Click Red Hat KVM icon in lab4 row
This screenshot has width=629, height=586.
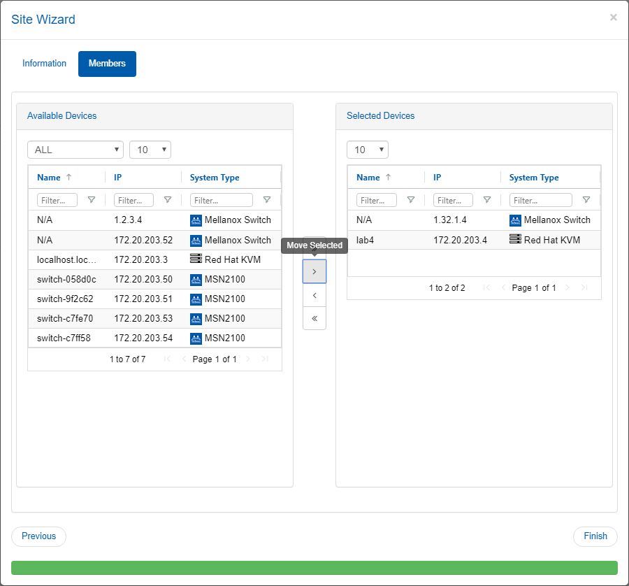click(x=515, y=240)
